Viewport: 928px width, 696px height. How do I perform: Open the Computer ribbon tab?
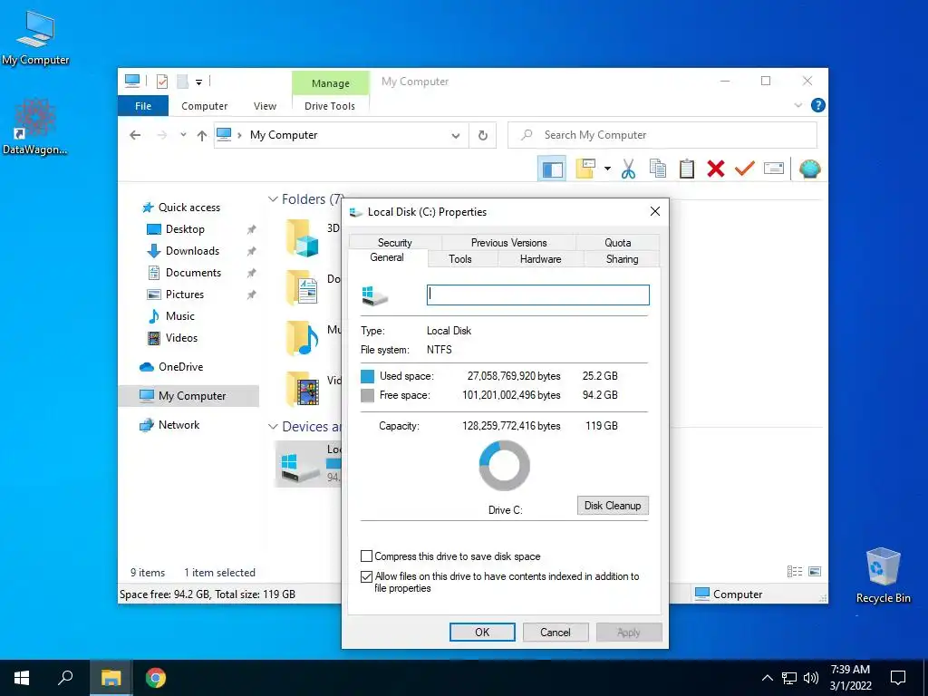204,106
